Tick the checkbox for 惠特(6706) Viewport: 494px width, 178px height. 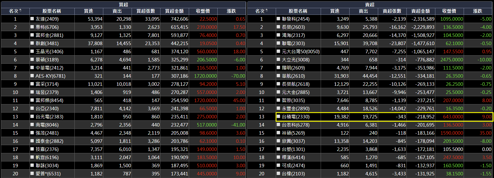pyautogui.click(x=32, y=27)
